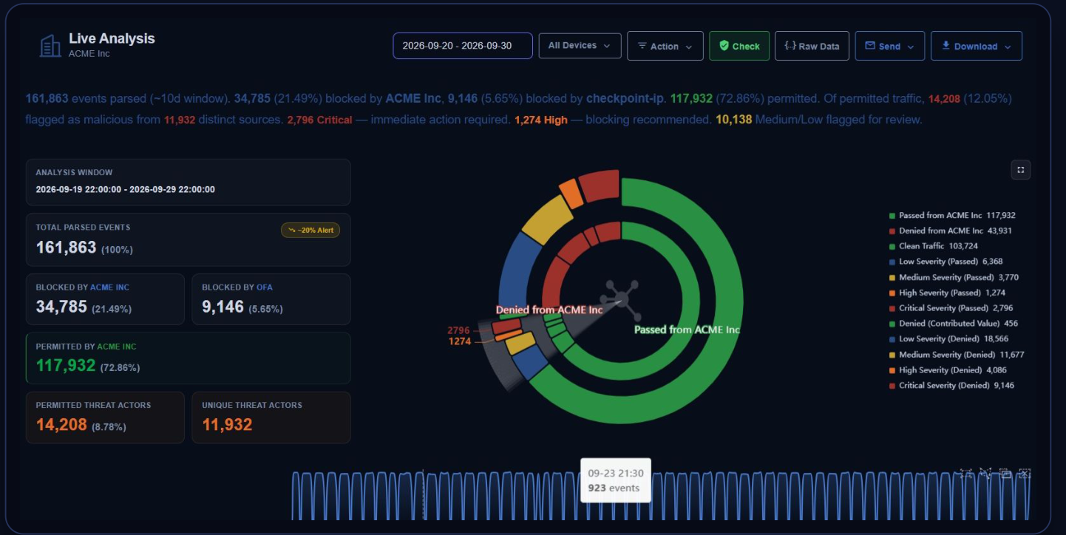The width and height of the screenshot is (1066, 535).
Task: Click red swatch for Critical Severity (Passed)
Action: pos(892,308)
